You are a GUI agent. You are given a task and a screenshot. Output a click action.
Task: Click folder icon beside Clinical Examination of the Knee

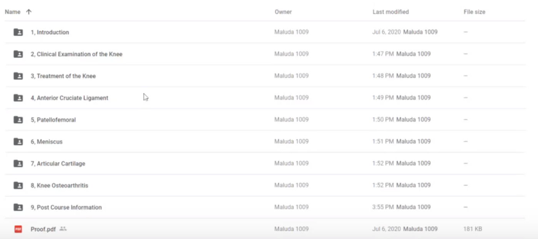[18, 54]
